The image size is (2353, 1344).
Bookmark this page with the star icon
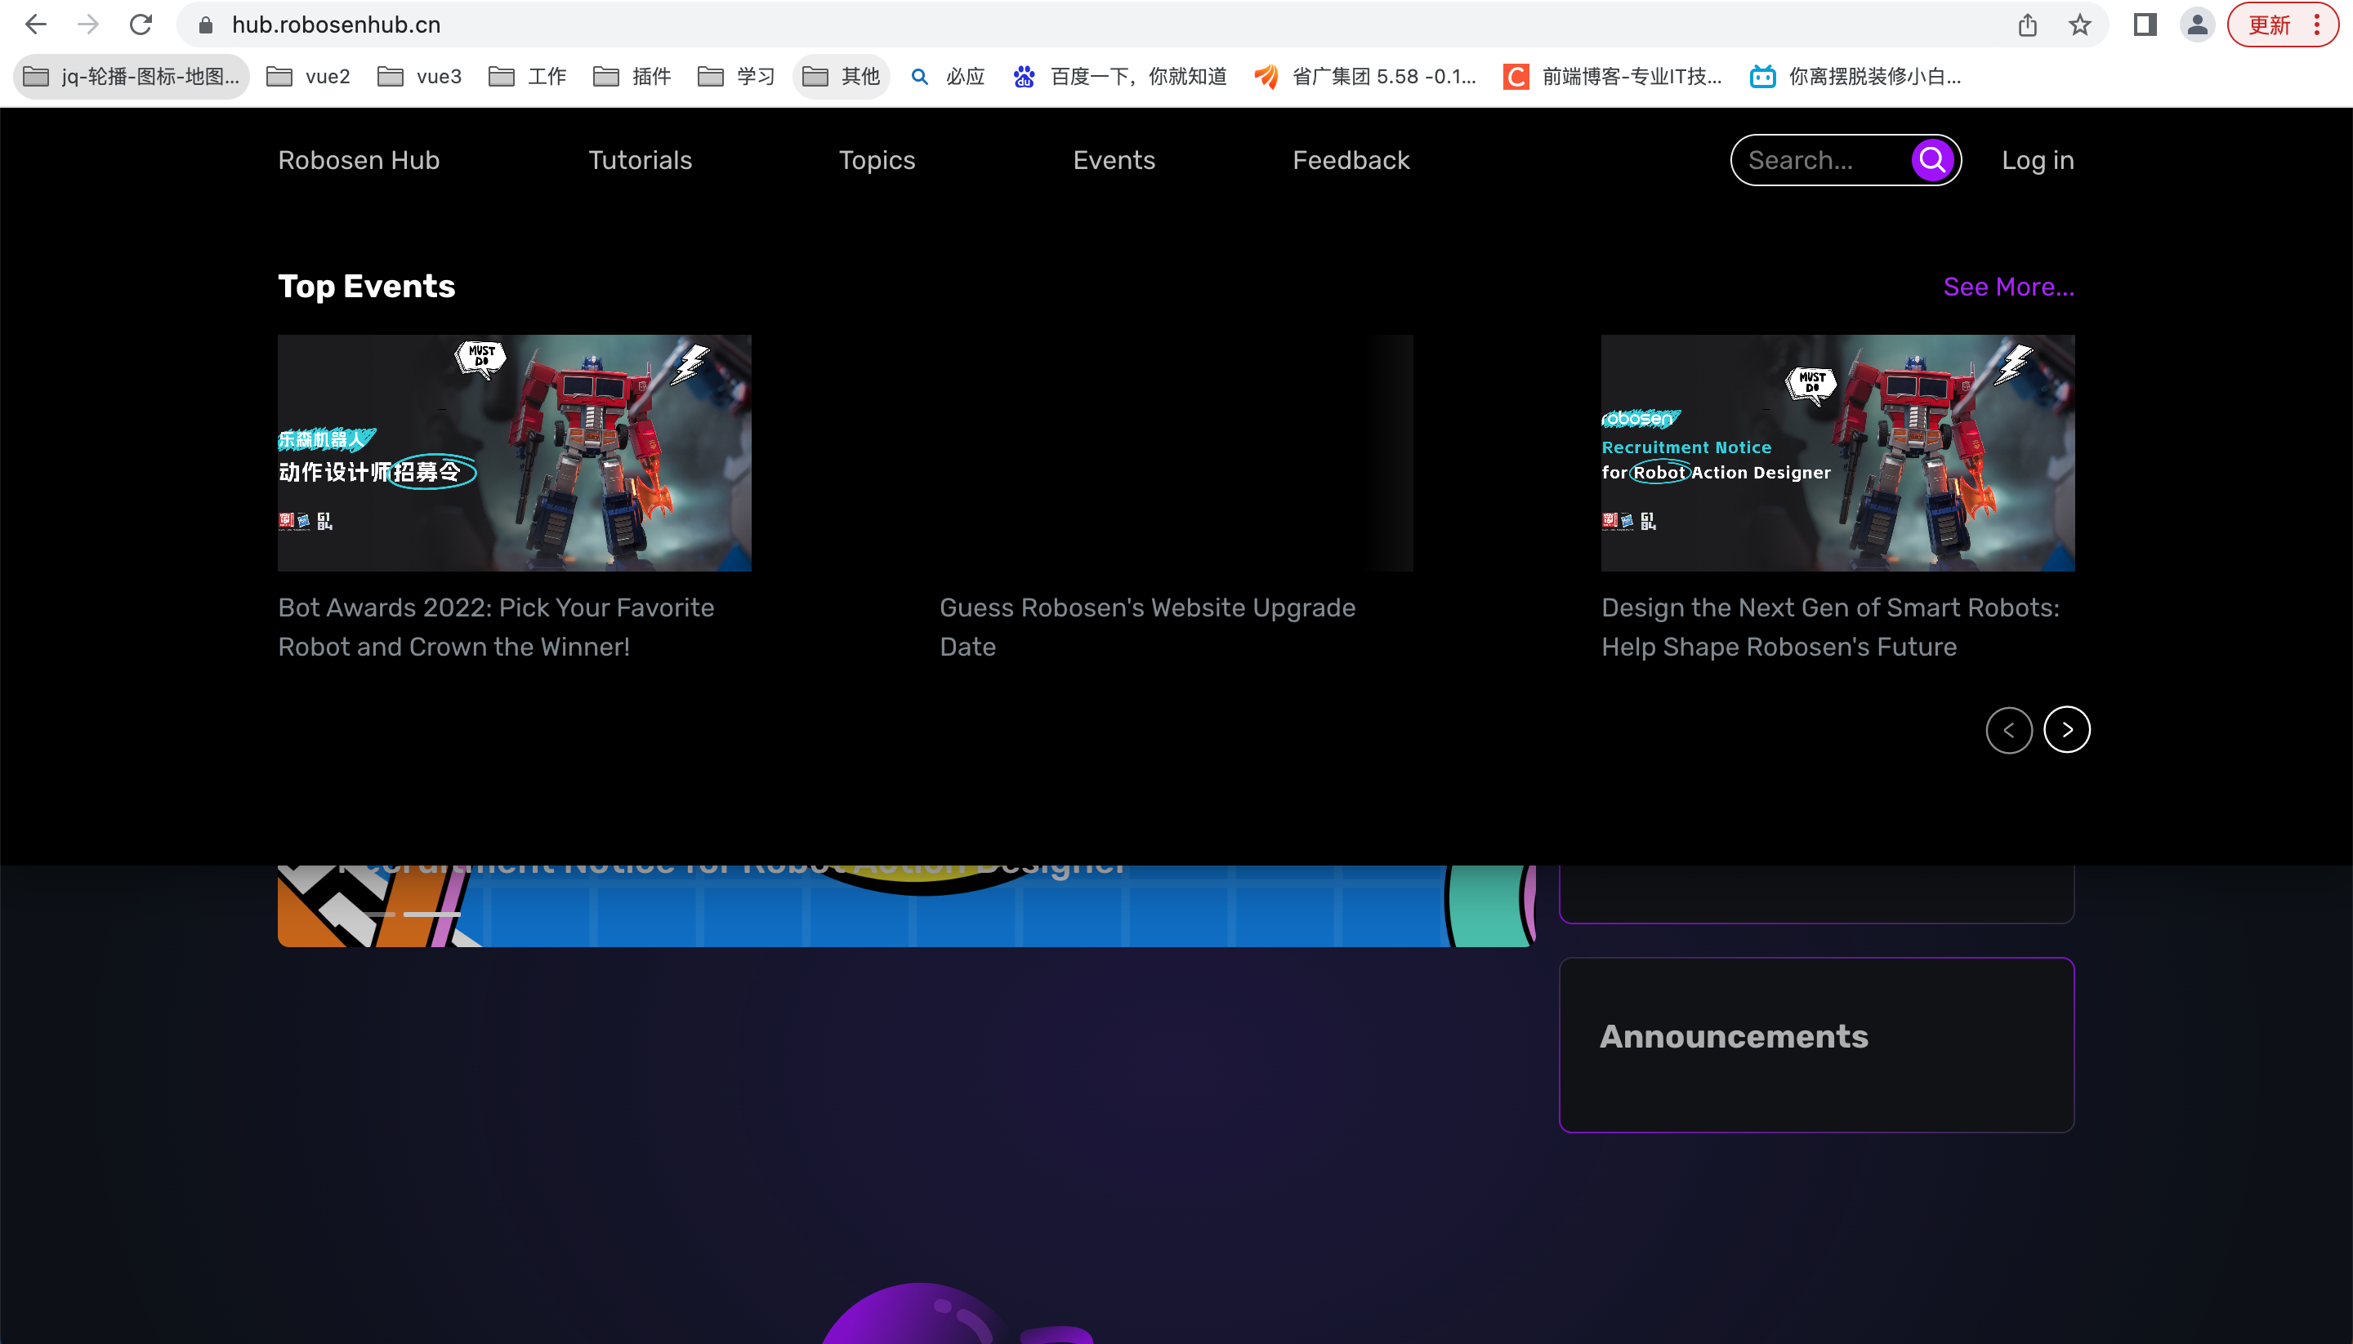pyautogui.click(x=2079, y=25)
